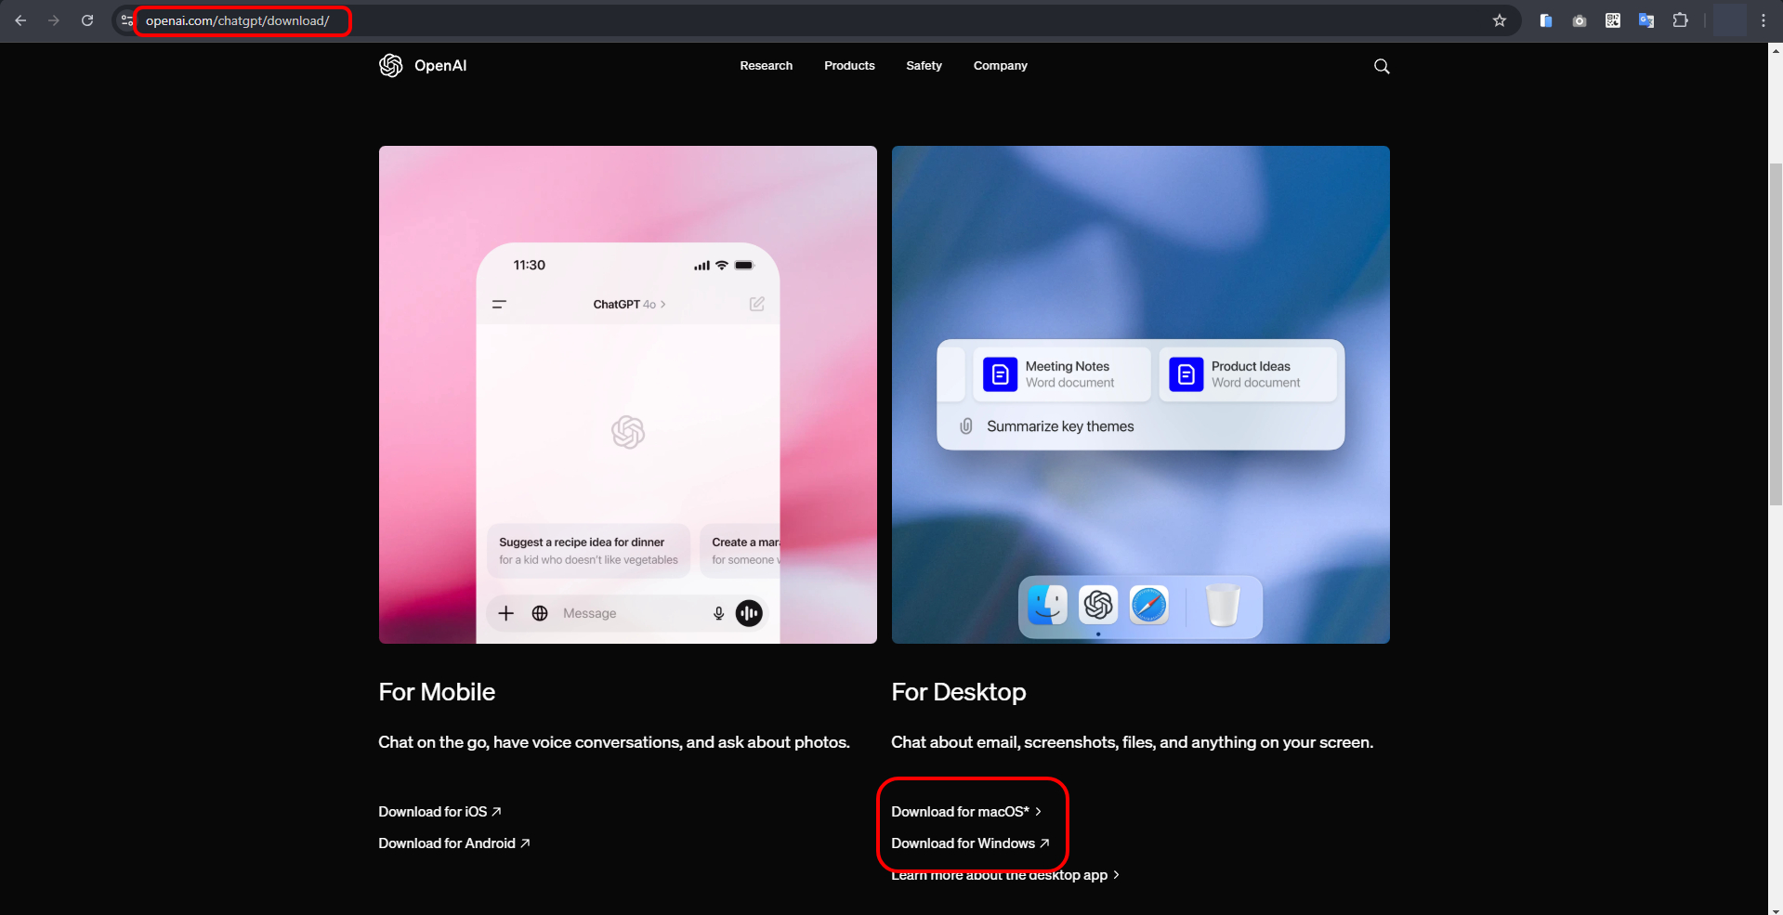
Task: Click the paperclip attachment icon
Action: (966, 425)
